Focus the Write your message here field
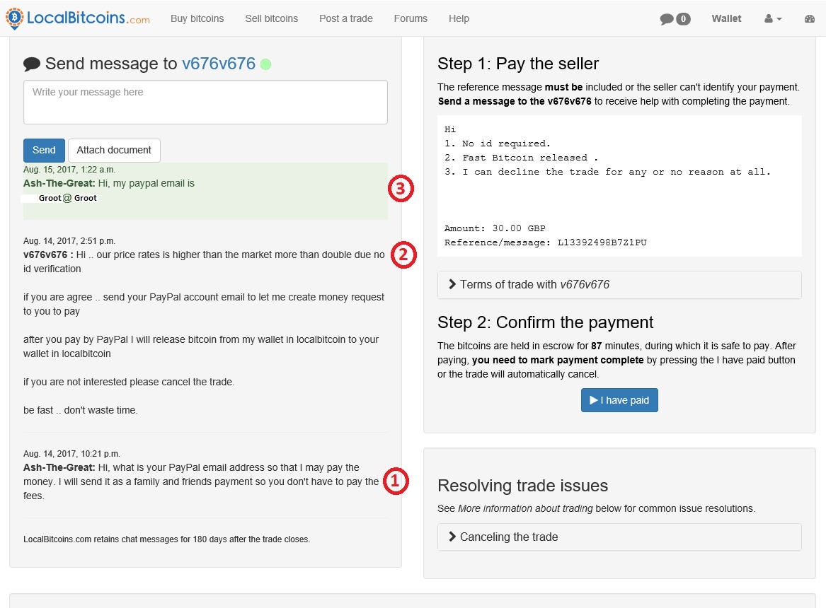 pos(205,102)
